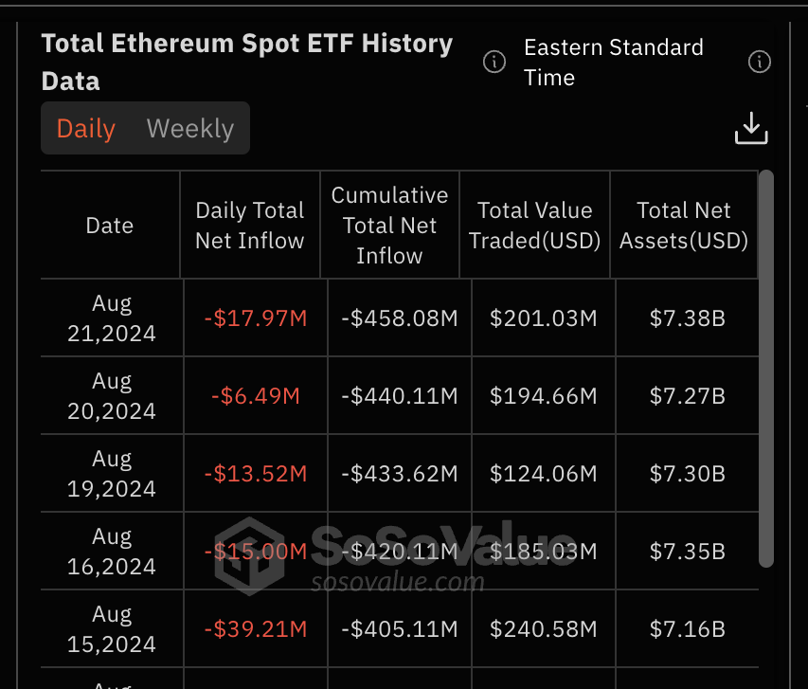This screenshot has width=808, height=689.
Task: Click the Cumulative Total Net Inflow header
Action: point(389,226)
